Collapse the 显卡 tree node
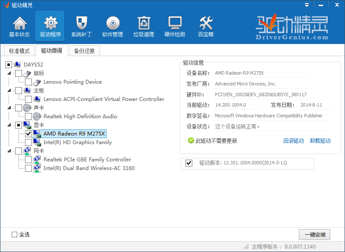Image resolution: width=345 pixels, height=252 pixels. 9,125
